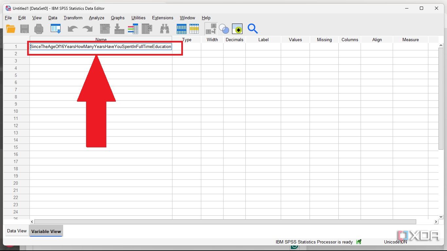Click the horizontal scrollbar thumb
The height and width of the screenshot is (251, 447).
point(225,222)
